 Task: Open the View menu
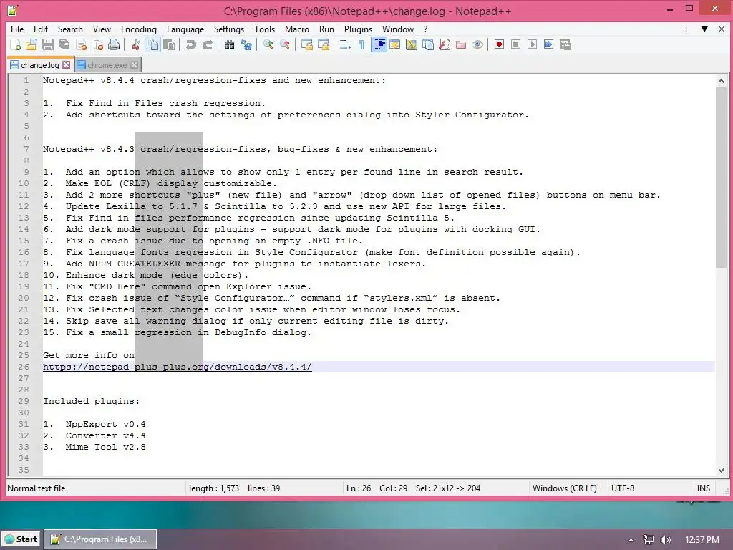102,29
